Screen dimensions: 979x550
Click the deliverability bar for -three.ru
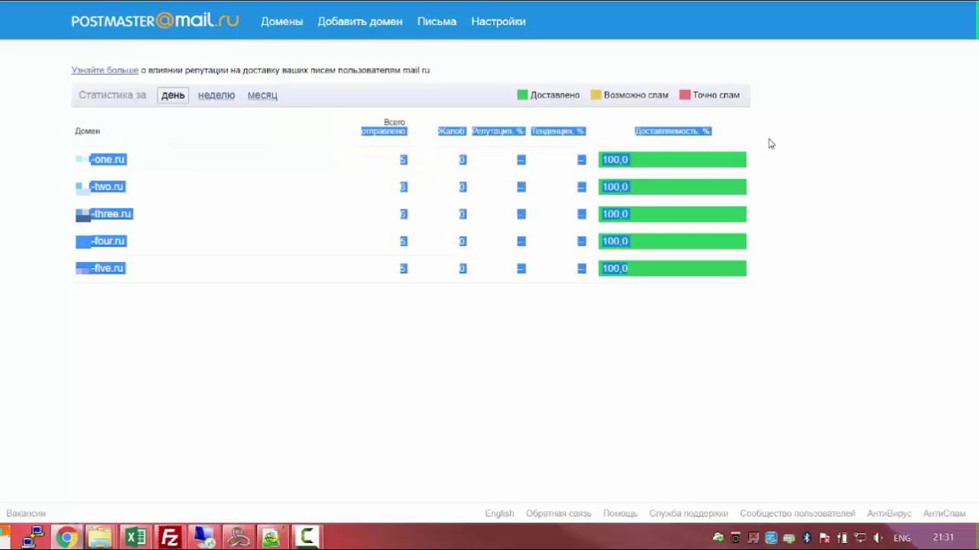(x=672, y=215)
